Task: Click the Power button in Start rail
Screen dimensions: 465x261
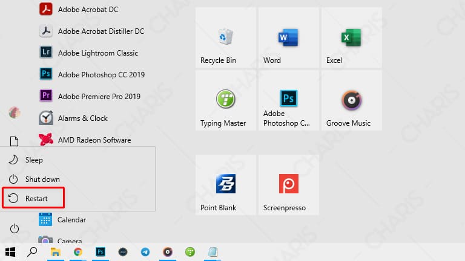Action: point(15,228)
